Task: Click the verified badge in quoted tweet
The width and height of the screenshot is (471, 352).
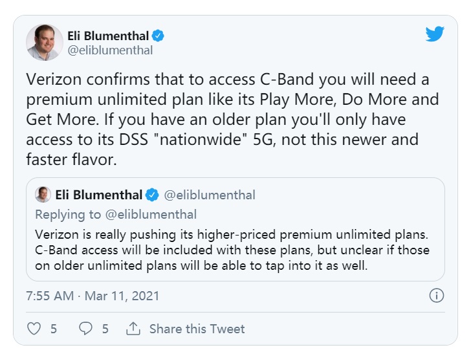Action: pos(152,195)
